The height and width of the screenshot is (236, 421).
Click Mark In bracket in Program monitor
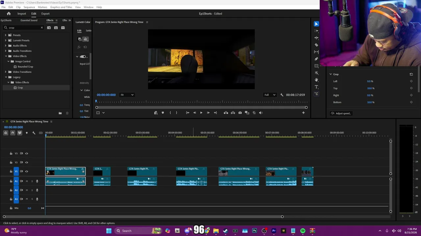pos(170,113)
